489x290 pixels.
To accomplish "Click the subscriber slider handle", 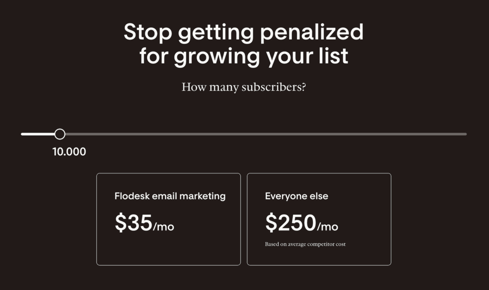I will [x=60, y=134].
